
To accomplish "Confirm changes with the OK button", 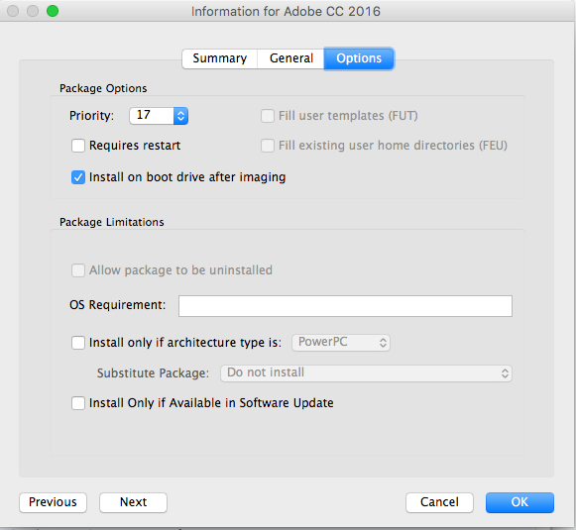I will point(519,502).
